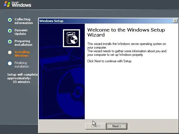The height and width of the screenshot is (134, 179).
Task: Select the Finalizing installation label
Action: click(x=22, y=64)
